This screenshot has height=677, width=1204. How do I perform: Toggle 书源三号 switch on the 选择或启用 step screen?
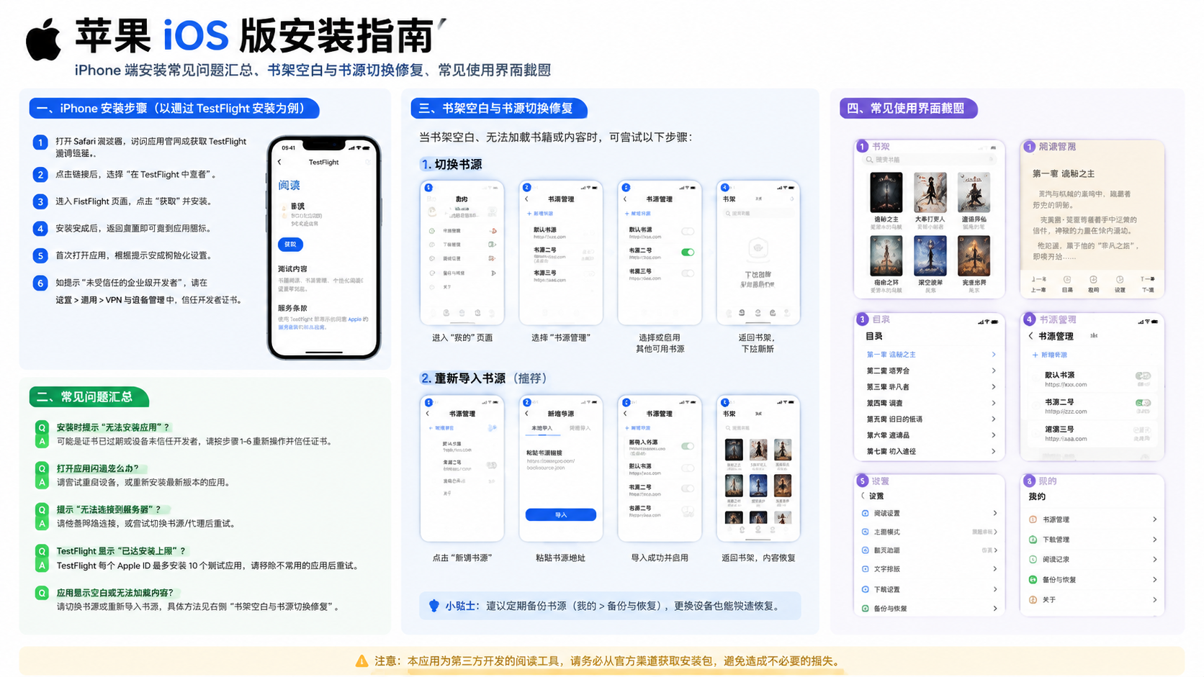(688, 273)
